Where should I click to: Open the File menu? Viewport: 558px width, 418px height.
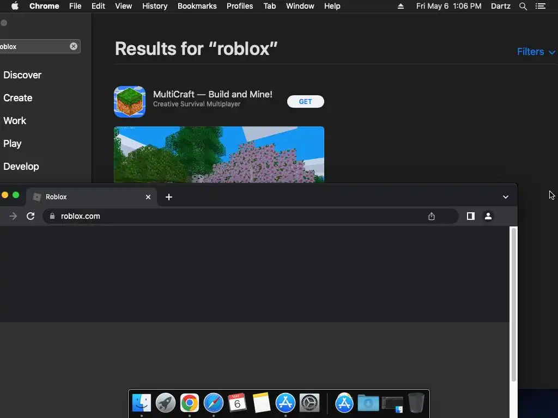click(x=75, y=6)
